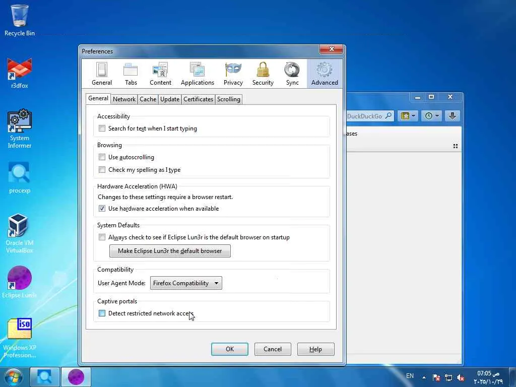
Task: Switch to the Eclipse Lun3r taskbar item
Action: tap(76, 377)
